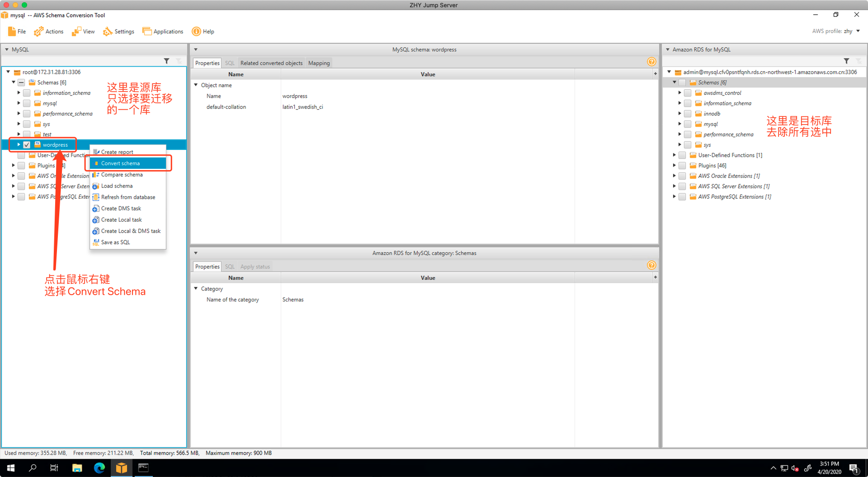868x477 pixels.
Task: Open the AWS profile dropdown
Action: [x=858, y=31]
